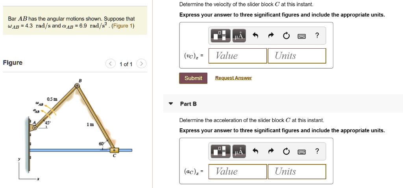The width and height of the screenshot is (403, 188).
Task: Open keyboard icon in acceleration toolbar
Action: coord(302,152)
